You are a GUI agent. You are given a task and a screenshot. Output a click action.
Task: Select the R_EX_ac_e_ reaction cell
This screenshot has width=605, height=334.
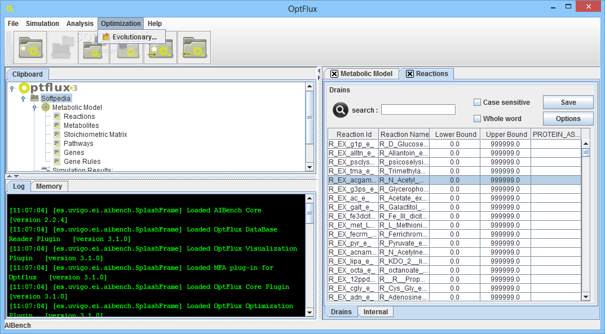(x=354, y=198)
